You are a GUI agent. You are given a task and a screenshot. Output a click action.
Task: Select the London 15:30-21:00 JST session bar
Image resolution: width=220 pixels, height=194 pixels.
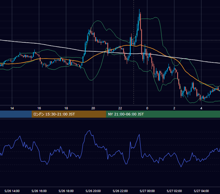(x=69, y=114)
